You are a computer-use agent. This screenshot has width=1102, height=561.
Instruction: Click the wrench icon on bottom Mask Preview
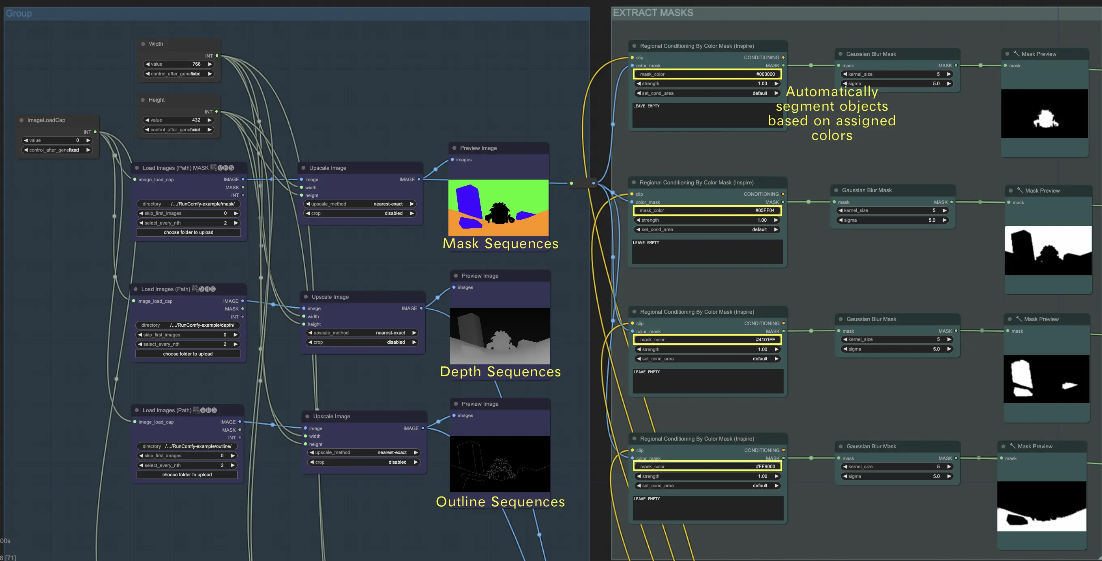pos(1012,446)
